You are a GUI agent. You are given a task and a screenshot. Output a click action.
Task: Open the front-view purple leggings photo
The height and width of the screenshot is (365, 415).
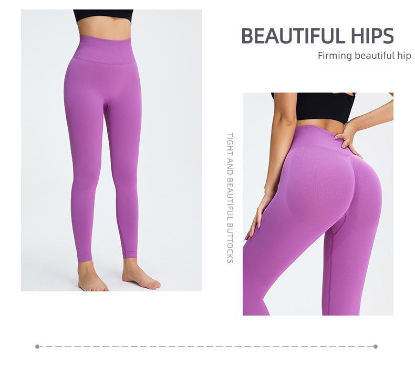point(111,150)
